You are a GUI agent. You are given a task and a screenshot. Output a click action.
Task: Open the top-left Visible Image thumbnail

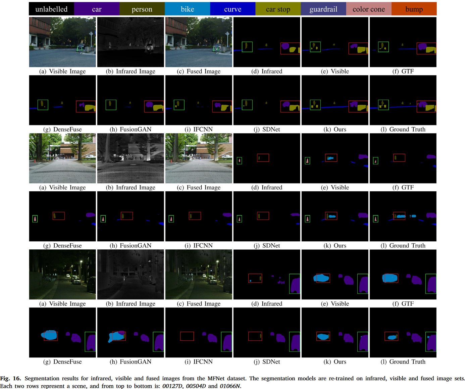coord(62,41)
